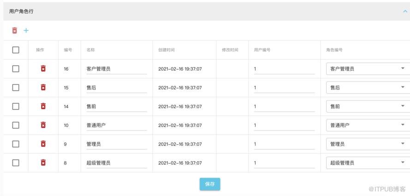Image resolution: width=410 pixels, height=196 pixels.
Task: Click the user number field in row 8
Action: [284, 163]
